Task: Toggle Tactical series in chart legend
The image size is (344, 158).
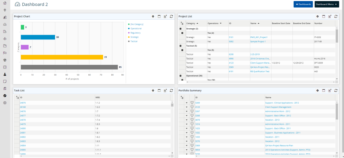Action: pyautogui.click(x=134, y=41)
